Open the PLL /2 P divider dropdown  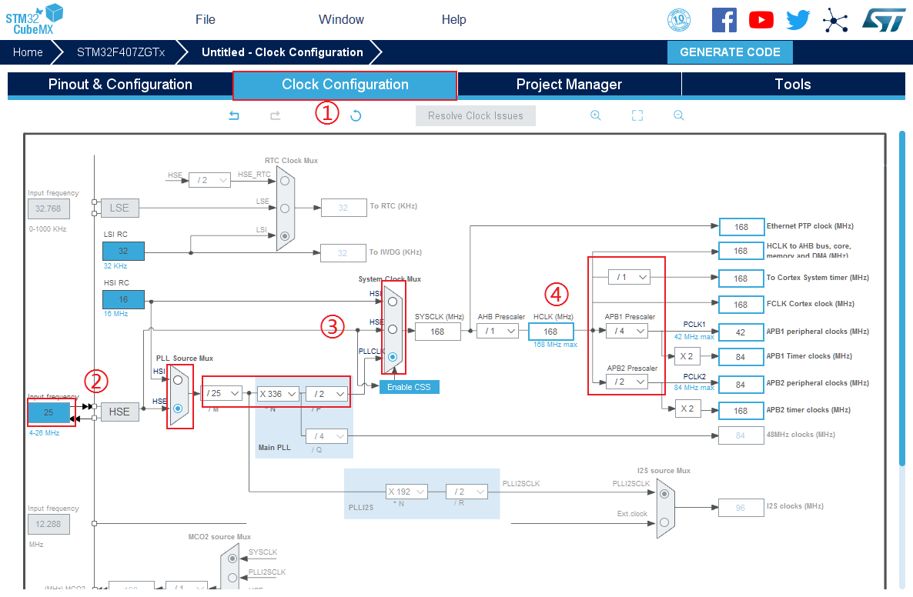click(326, 394)
